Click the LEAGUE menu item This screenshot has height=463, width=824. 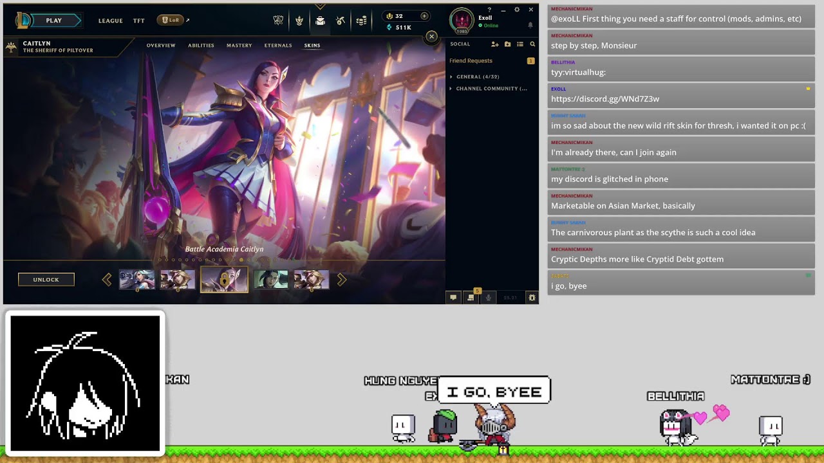tap(111, 21)
